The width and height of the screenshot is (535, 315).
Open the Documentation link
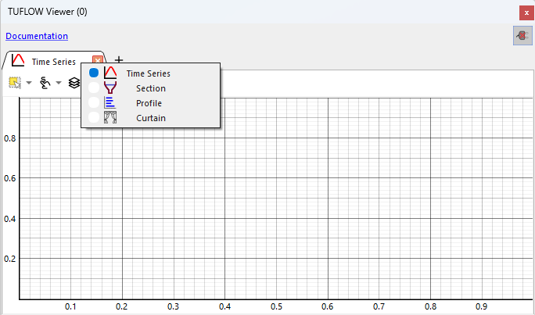tap(37, 36)
